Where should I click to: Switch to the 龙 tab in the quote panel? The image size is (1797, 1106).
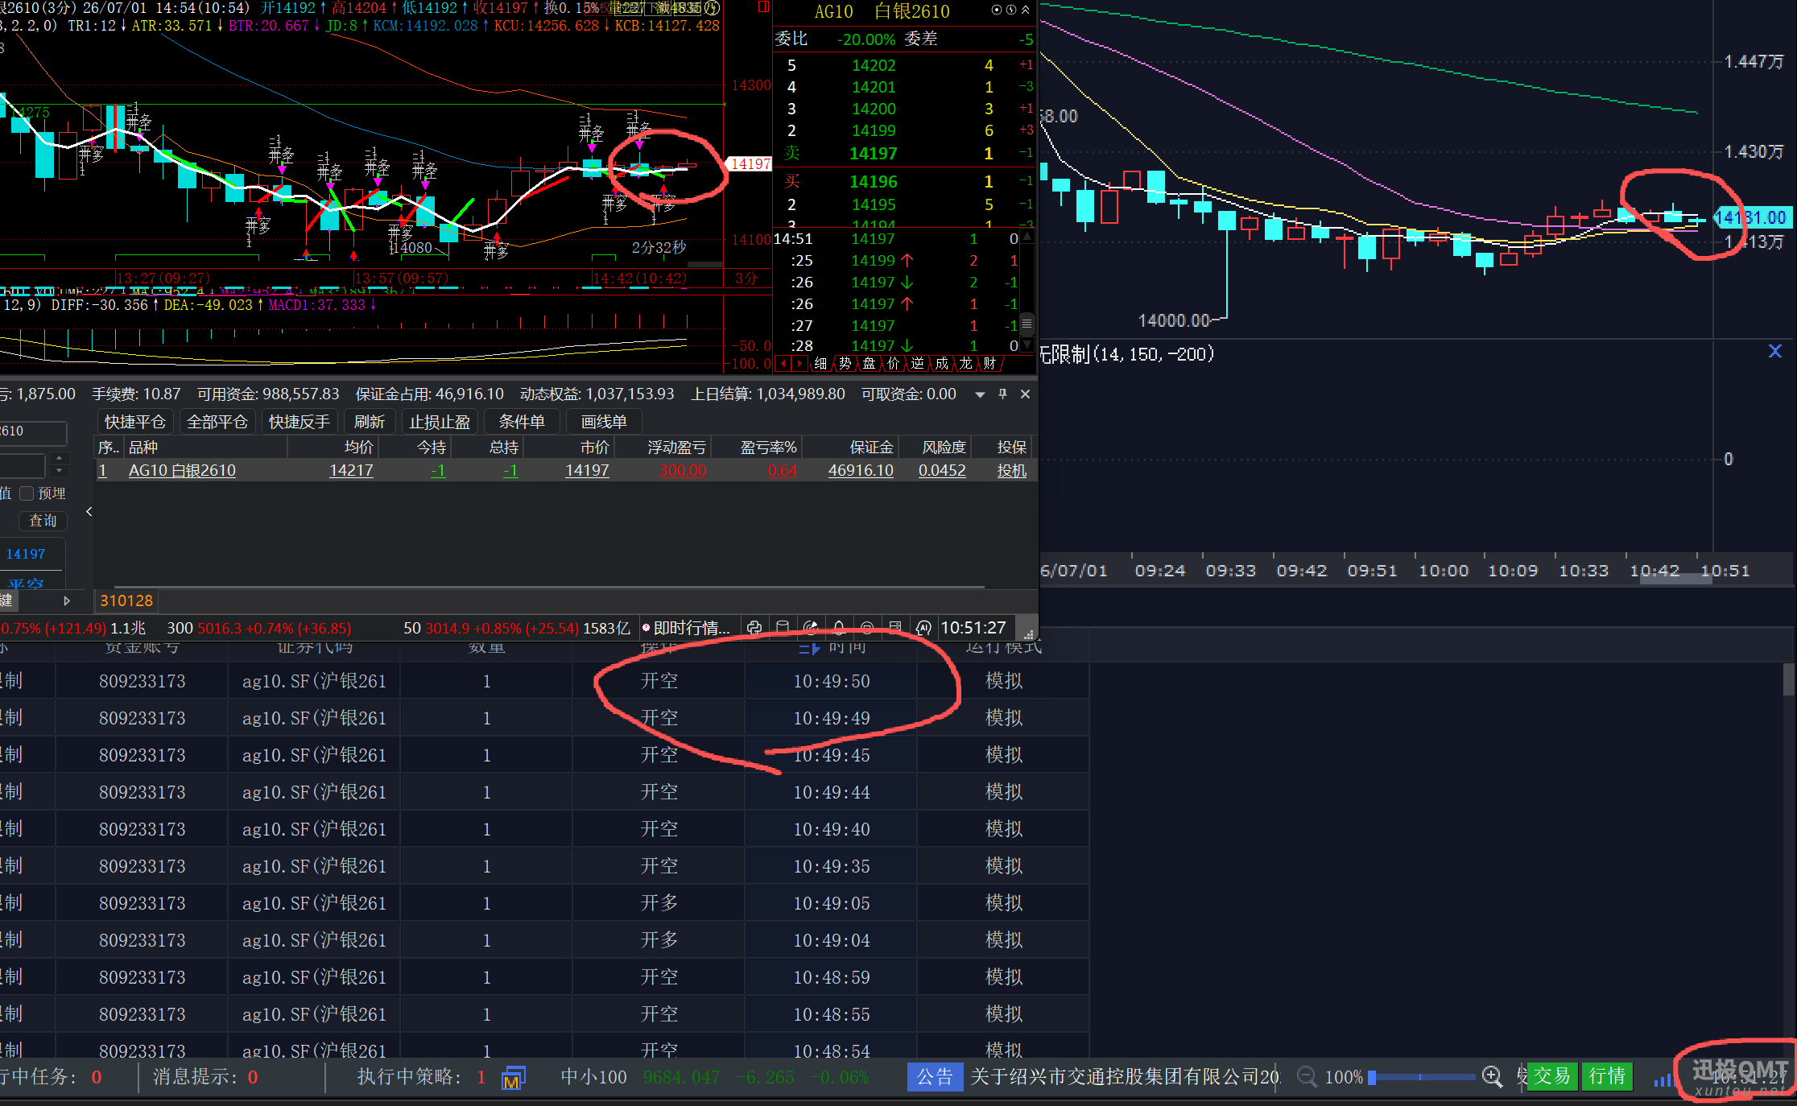(965, 364)
